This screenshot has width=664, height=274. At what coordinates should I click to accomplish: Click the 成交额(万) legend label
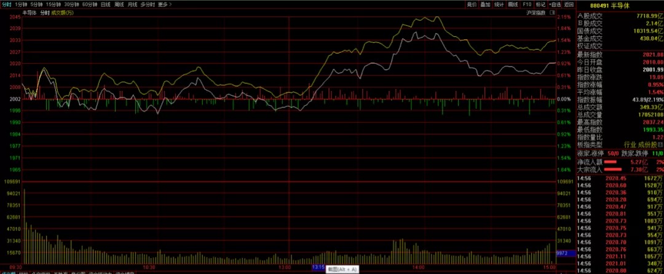[x=63, y=13]
